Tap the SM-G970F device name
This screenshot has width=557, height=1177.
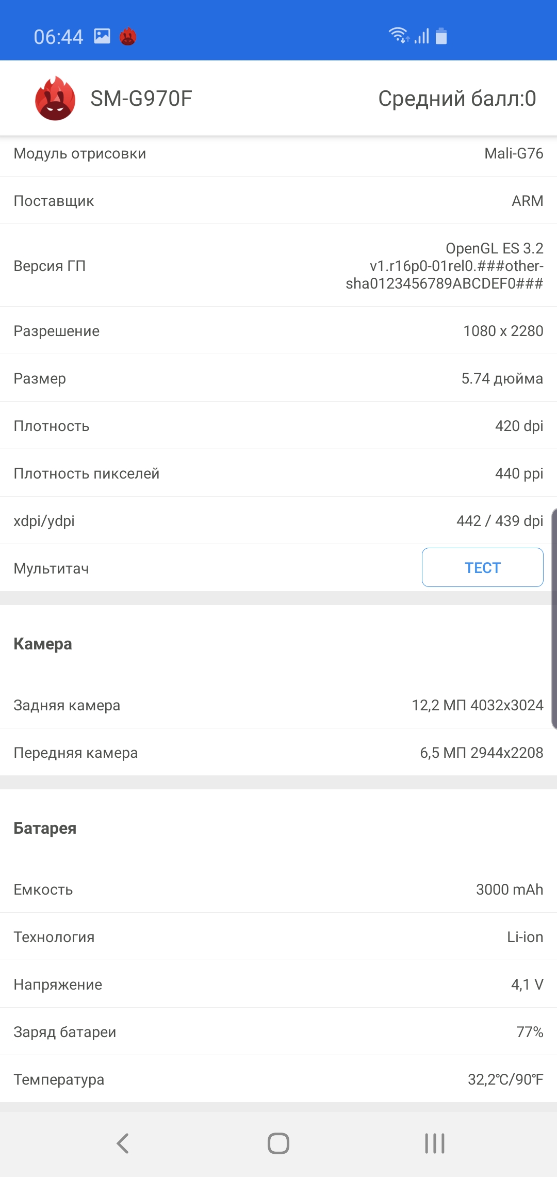[141, 99]
